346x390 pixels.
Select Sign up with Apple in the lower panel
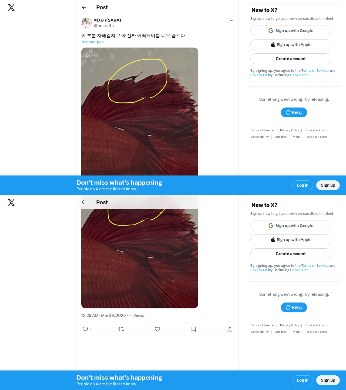tap(291, 240)
